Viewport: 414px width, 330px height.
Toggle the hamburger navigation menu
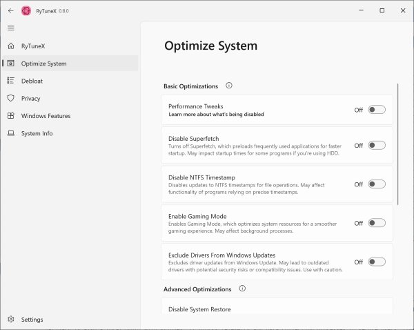point(10,28)
